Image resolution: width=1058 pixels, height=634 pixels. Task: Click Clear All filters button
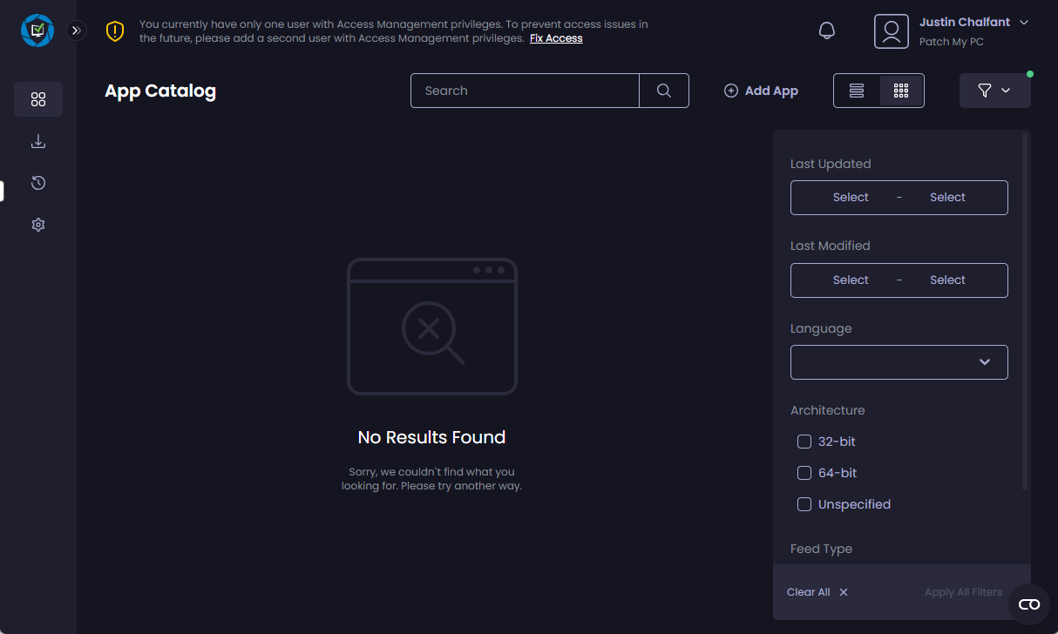coord(817,592)
